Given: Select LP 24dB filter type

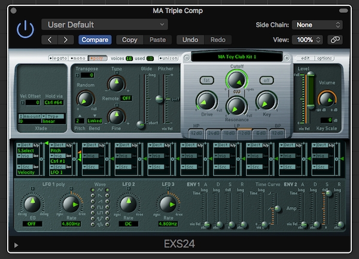Looking at the screenshot, I should [214, 133].
